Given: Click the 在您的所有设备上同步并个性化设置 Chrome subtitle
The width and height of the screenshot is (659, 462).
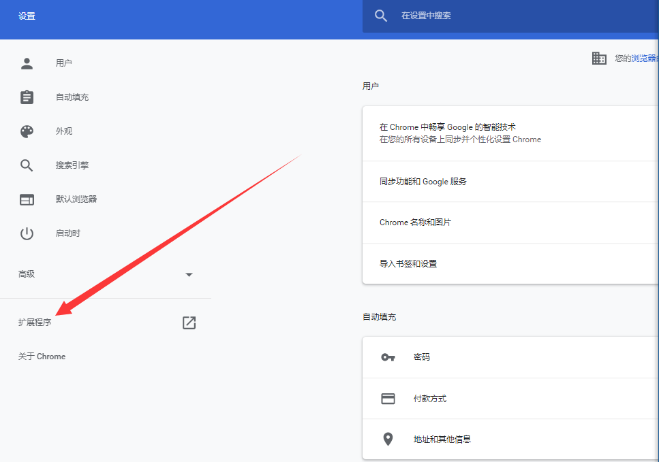Looking at the screenshot, I should (460, 139).
